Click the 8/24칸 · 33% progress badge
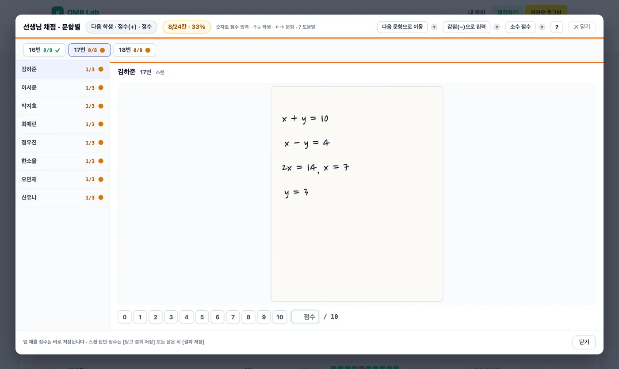Viewport: 619px width, 369px height. [x=187, y=27]
